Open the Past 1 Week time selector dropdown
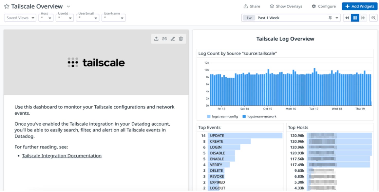Screen dimensions: 379x192 pos(337,18)
